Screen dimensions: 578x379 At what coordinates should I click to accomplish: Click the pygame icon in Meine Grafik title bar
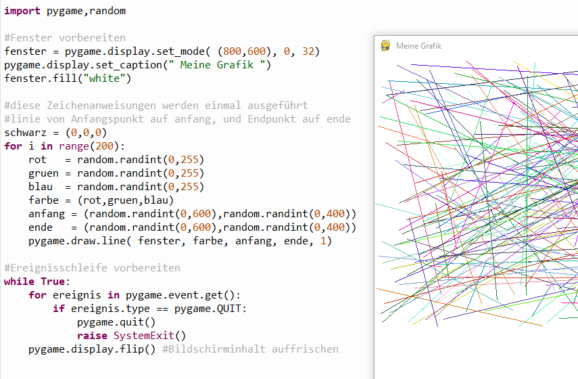(x=385, y=45)
